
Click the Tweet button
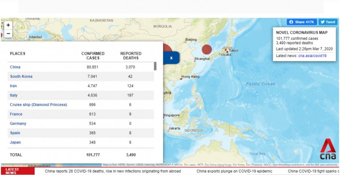coord(328,22)
